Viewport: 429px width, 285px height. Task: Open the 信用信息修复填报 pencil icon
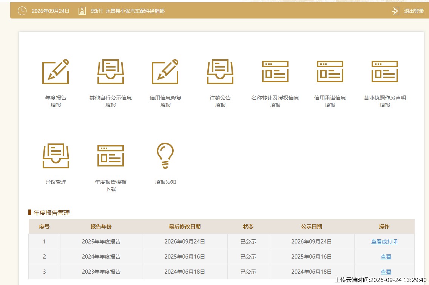165,72
